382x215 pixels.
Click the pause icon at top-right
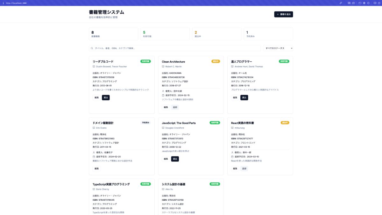[379, 3]
